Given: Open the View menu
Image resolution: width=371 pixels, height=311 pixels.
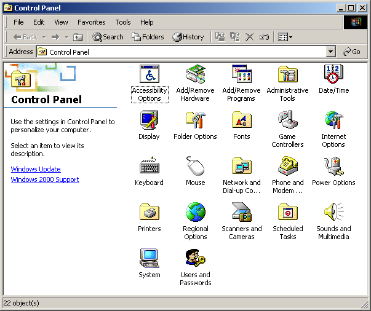Looking at the screenshot, I should pos(61,22).
